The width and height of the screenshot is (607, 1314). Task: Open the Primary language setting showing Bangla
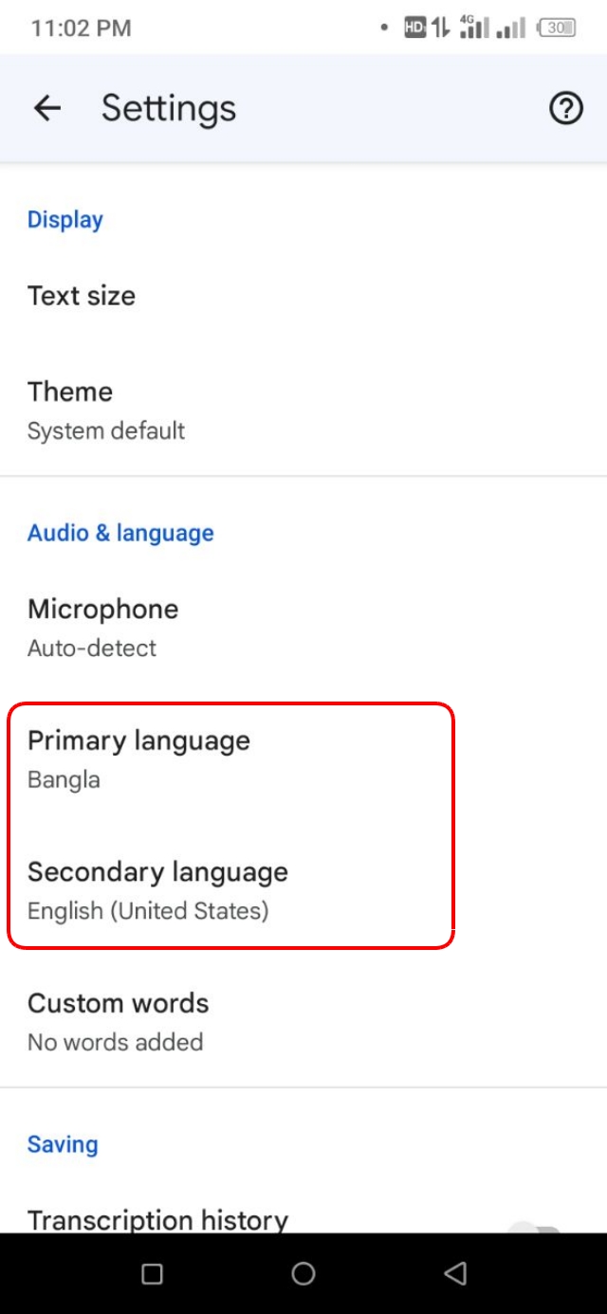click(138, 758)
